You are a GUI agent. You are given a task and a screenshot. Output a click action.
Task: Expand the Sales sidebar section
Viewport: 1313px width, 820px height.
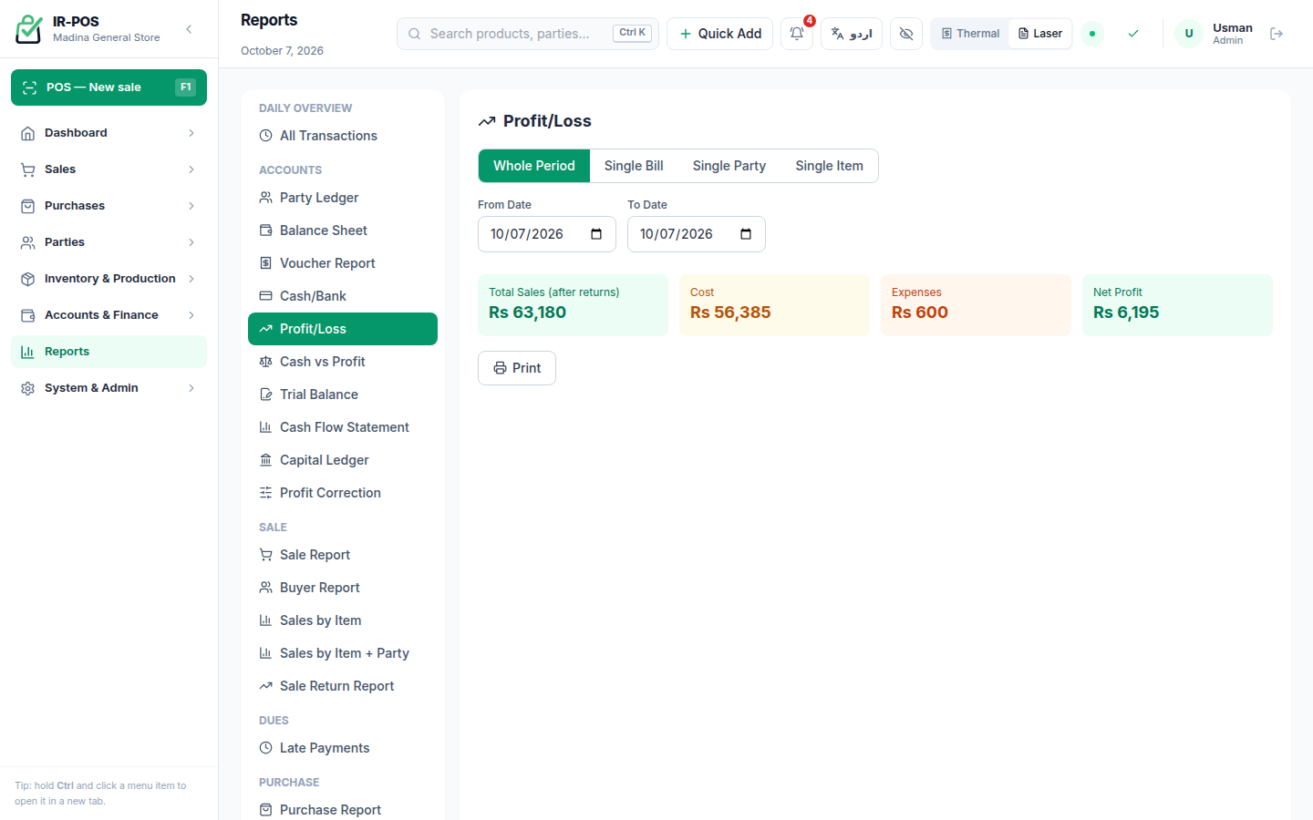[x=109, y=169]
